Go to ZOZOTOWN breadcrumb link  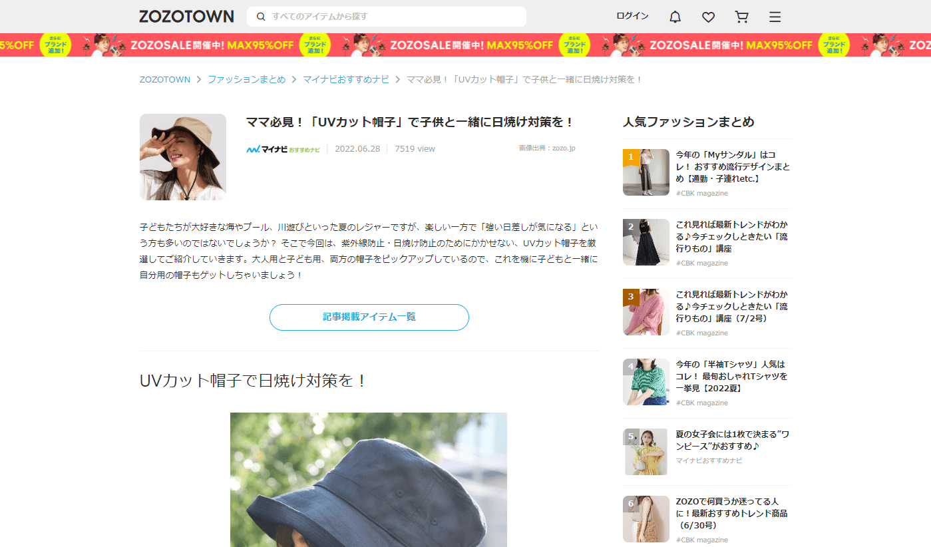164,79
